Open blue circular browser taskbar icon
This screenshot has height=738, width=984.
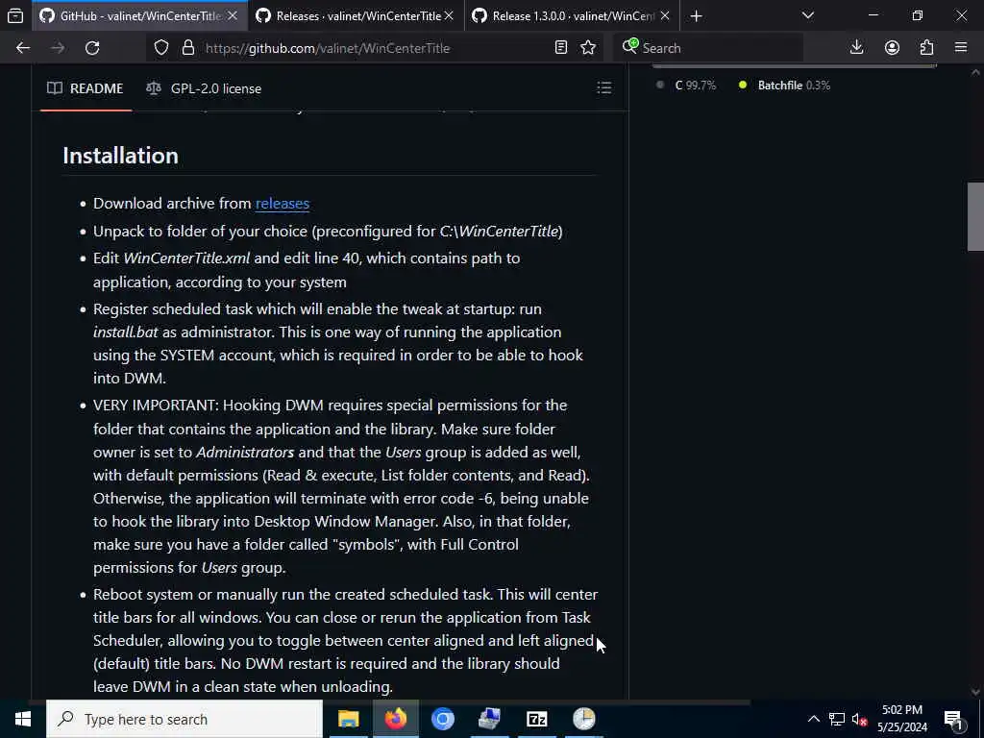[x=442, y=719]
